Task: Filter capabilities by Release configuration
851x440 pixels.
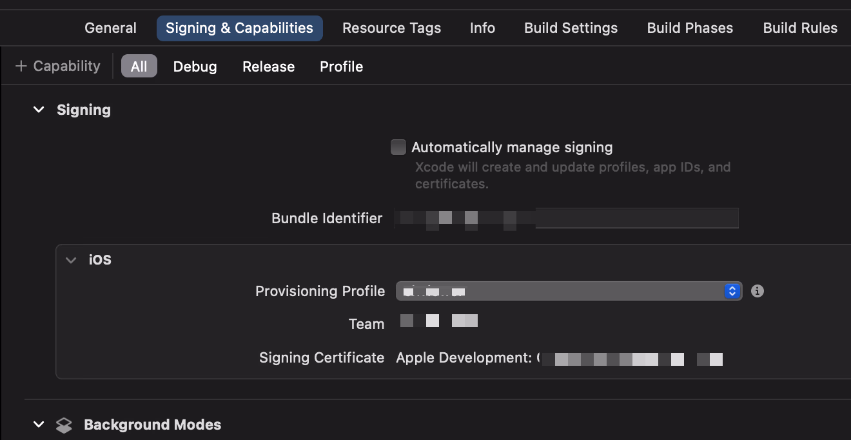Action: [x=268, y=66]
